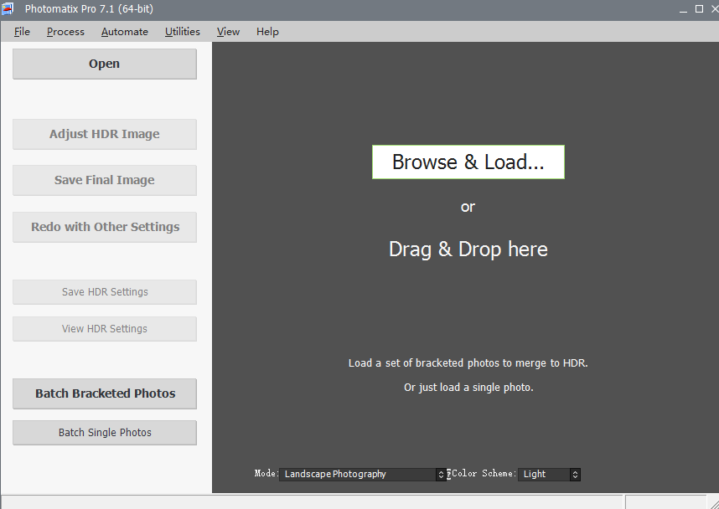Click Redo with Other Settings

pos(105,227)
